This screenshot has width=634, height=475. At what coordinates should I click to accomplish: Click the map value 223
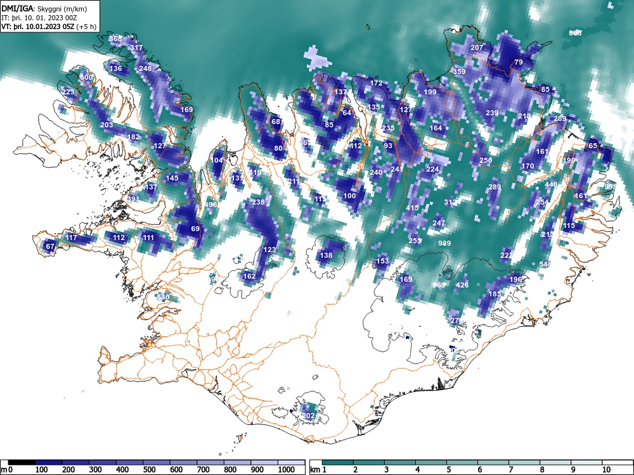click(x=68, y=92)
